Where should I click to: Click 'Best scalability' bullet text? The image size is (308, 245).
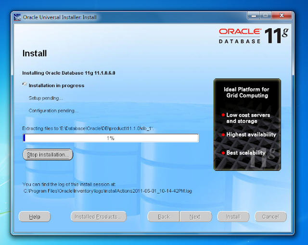click(x=246, y=153)
